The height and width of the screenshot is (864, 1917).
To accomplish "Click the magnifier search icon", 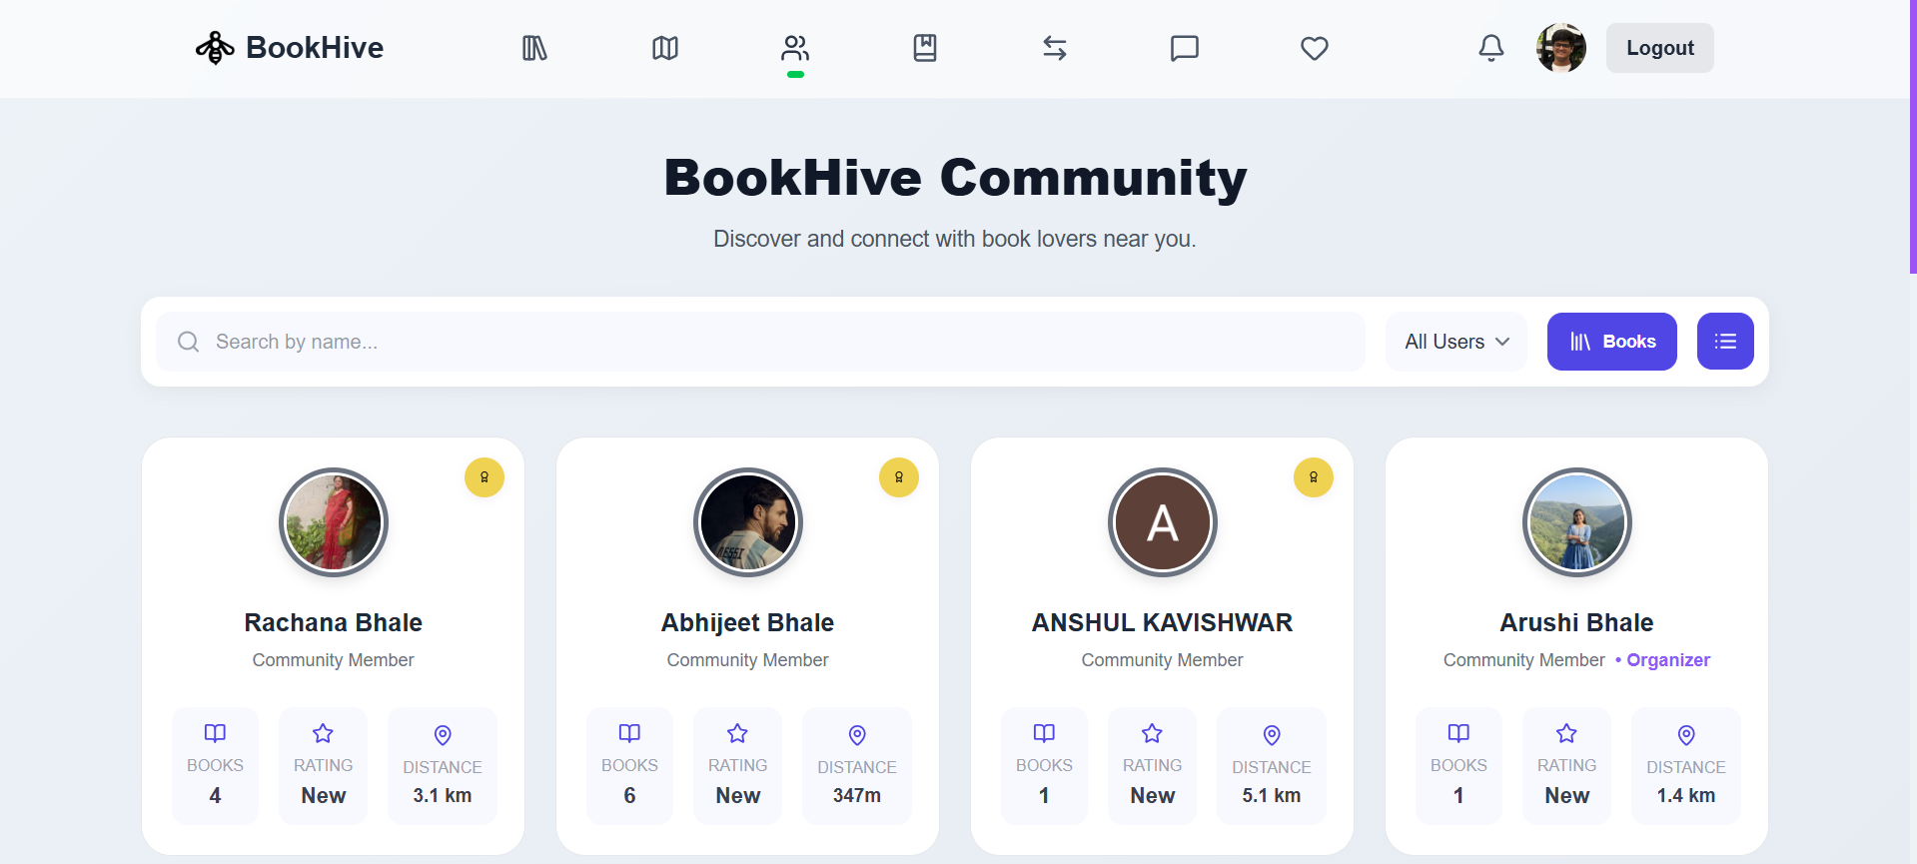I will (x=188, y=342).
